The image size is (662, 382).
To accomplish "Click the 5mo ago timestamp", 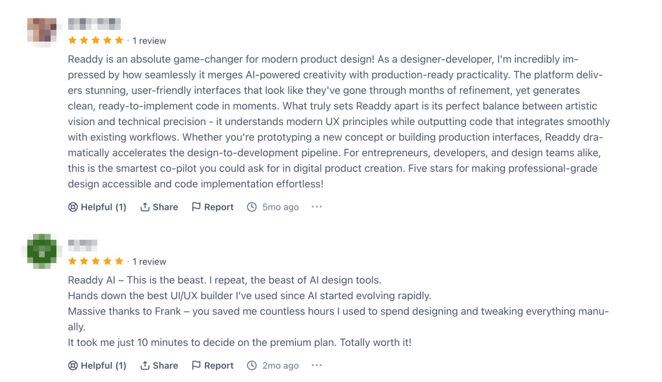I will coord(280,207).
